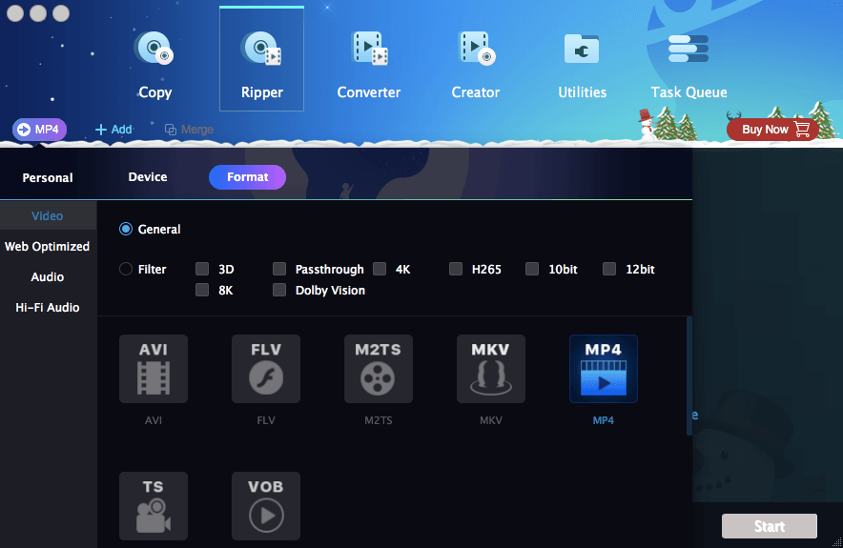Tick the 8K checkbox
Screen dimensions: 843x548
tap(202, 290)
